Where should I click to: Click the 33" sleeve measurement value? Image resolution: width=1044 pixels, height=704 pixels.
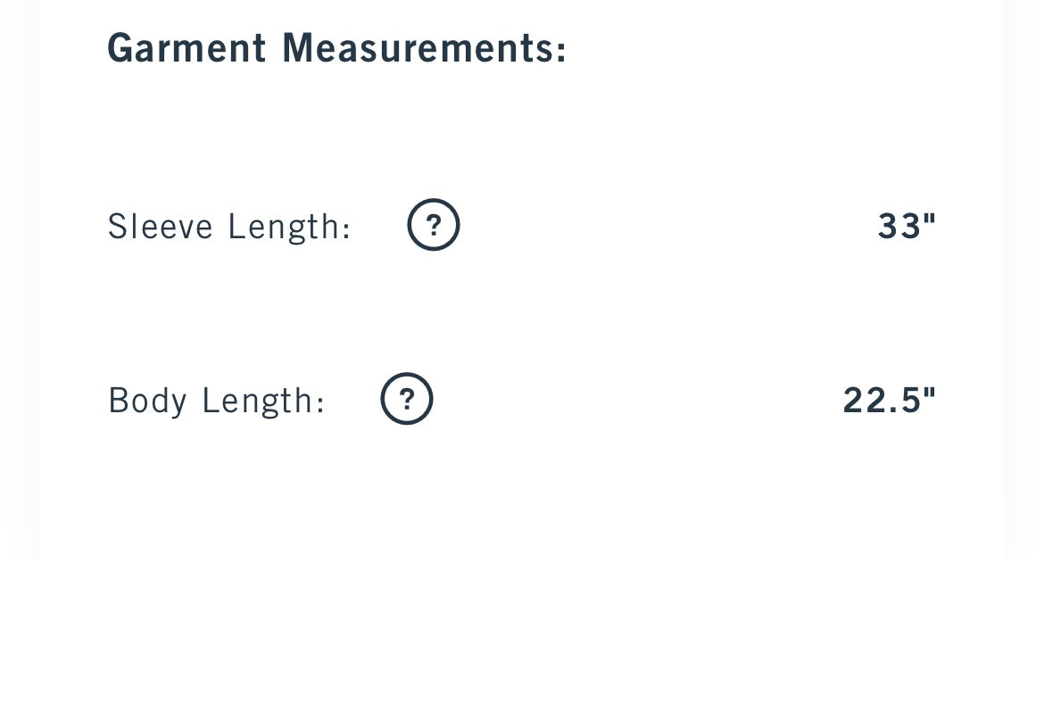click(x=907, y=226)
